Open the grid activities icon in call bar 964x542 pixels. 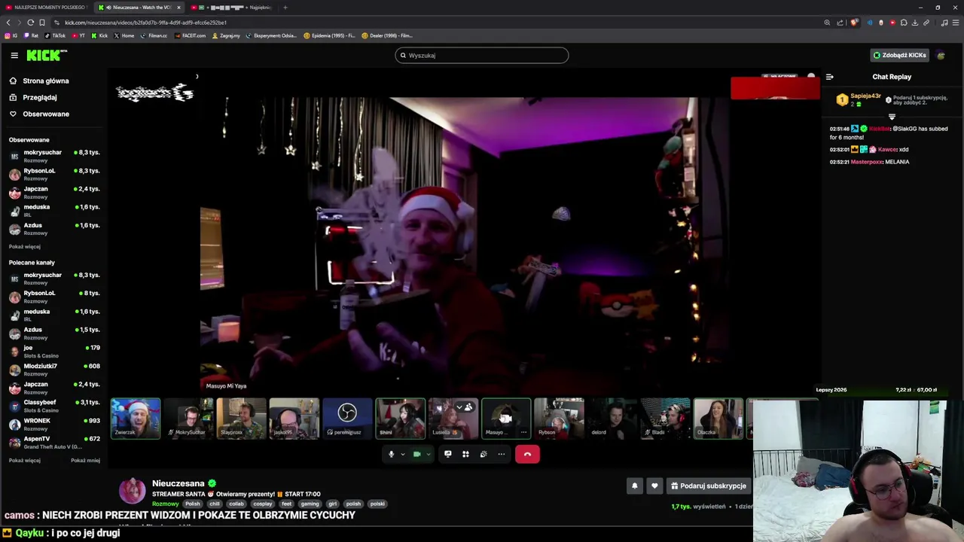[465, 454]
